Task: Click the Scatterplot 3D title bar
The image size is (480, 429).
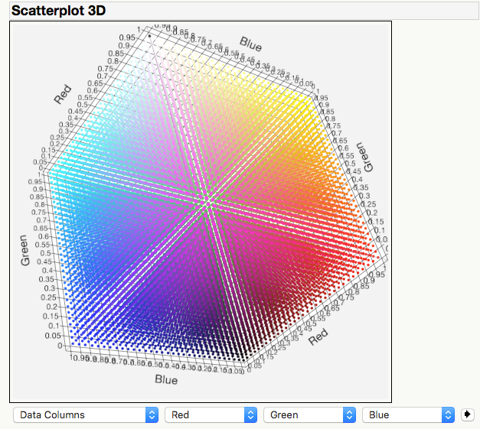Action: (x=244, y=11)
